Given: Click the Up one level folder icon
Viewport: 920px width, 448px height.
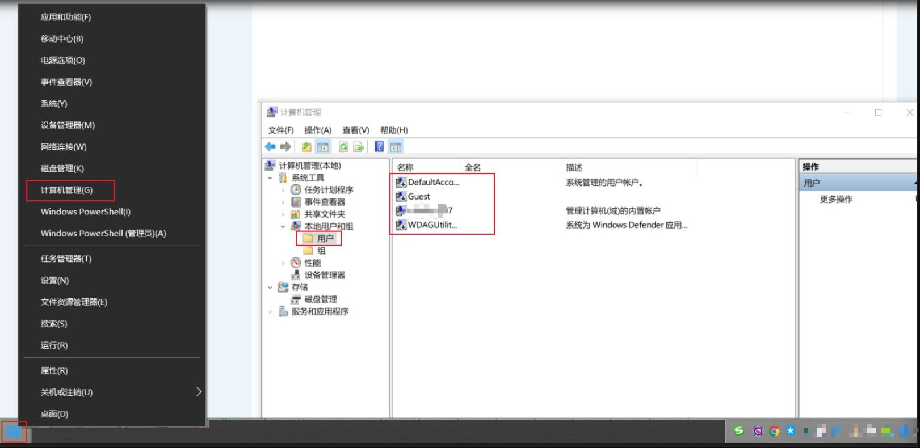Looking at the screenshot, I should pyautogui.click(x=306, y=147).
